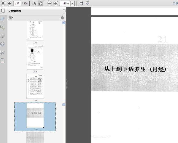Enable scrolling mode fit-width icon
Viewport: 178px width, 143px height.
tap(81, 3)
